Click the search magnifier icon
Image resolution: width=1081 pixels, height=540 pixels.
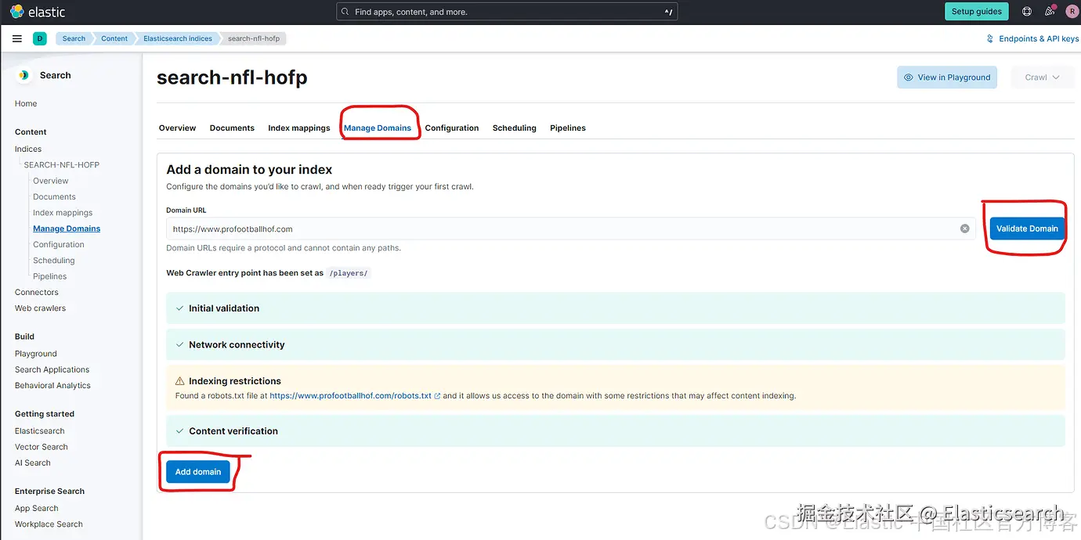345,12
